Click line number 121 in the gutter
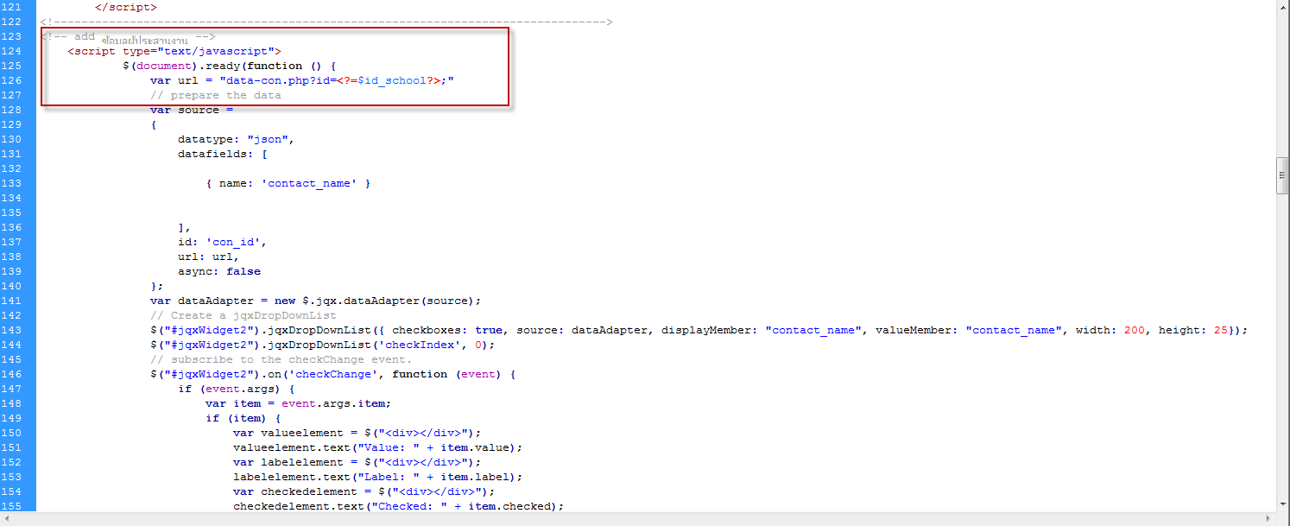This screenshot has height=526, width=1290. 11,7
